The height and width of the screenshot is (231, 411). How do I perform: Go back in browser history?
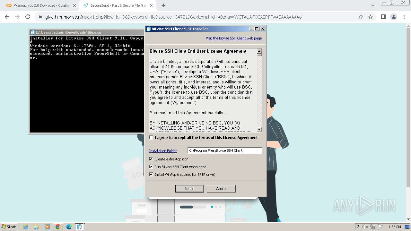pos(7,17)
